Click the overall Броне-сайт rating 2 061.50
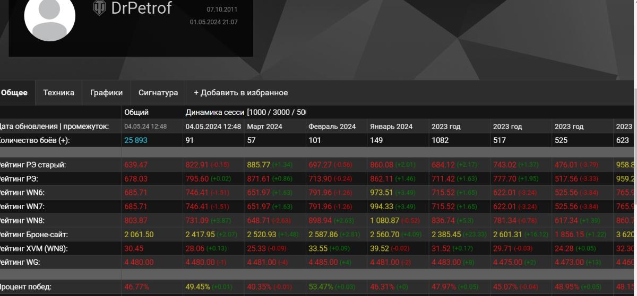Image resolution: width=637 pixels, height=296 pixels. tap(139, 234)
